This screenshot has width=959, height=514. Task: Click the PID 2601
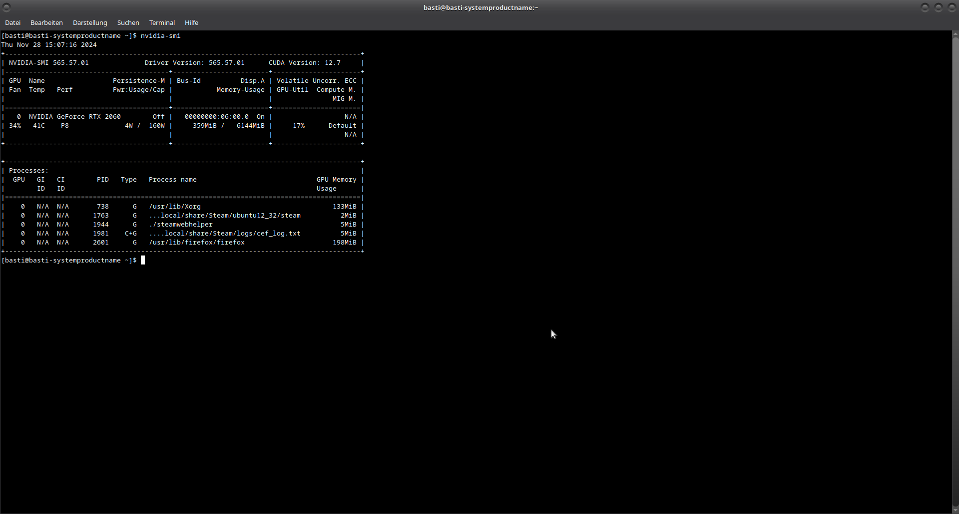101,243
